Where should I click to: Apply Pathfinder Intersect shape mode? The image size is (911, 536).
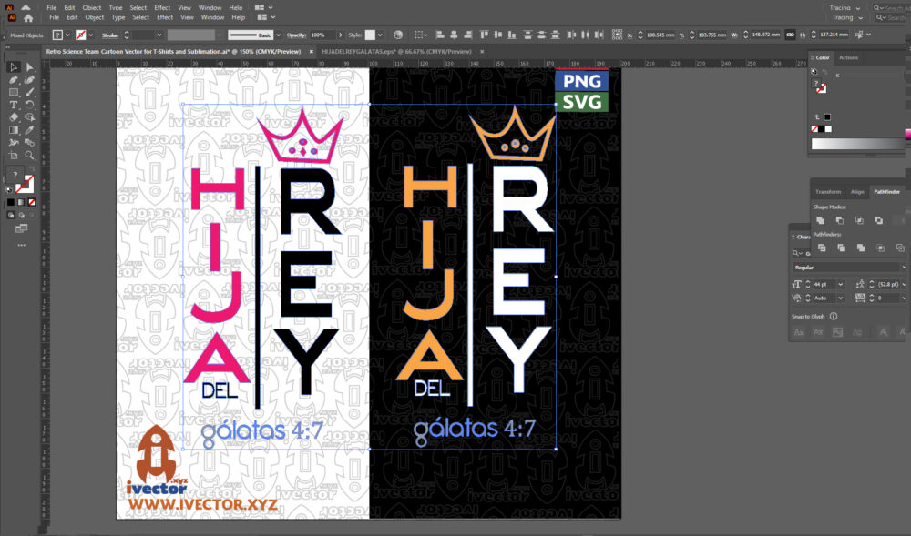859,220
